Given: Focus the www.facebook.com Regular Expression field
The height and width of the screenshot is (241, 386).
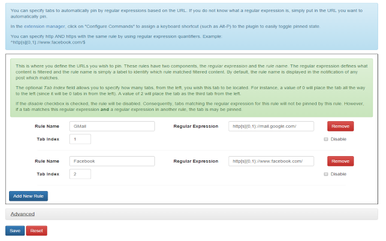Looking at the screenshot, I should 271,161.
